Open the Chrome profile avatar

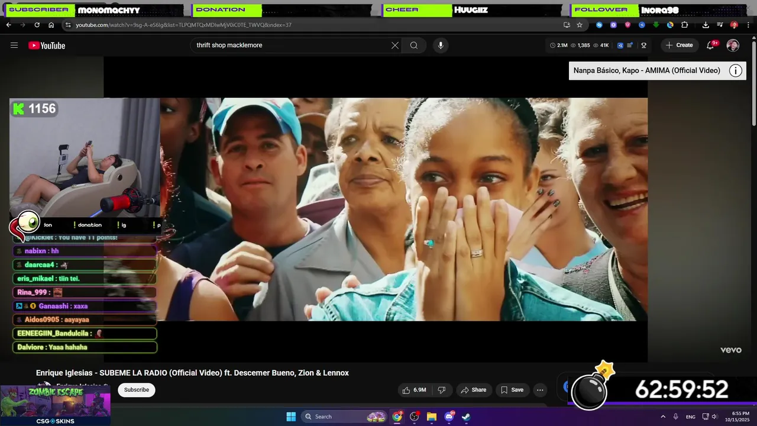(734, 25)
